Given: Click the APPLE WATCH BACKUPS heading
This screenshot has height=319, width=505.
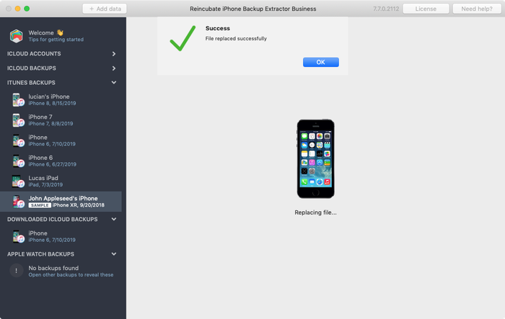Looking at the screenshot, I should (x=40, y=254).
